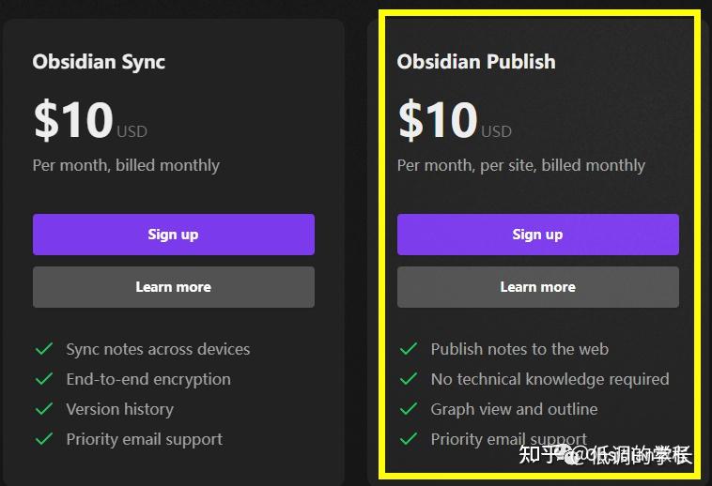Viewport: 712px width, 486px height.
Task: Click 'Per month, billed monthly' text
Action: 126,165
